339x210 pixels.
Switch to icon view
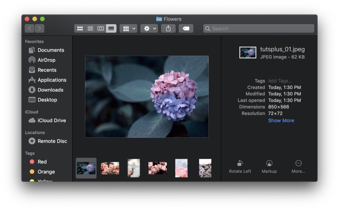pos(80,29)
